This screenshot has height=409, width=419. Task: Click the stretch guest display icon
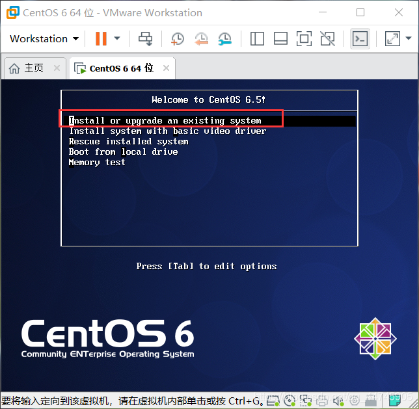point(392,39)
